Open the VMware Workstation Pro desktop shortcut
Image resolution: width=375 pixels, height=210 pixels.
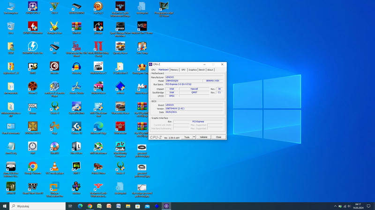point(54,189)
